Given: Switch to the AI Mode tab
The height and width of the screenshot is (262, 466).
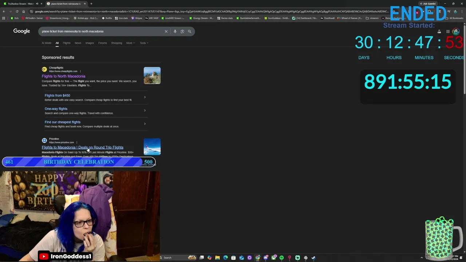Looking at the screenshot, I should coord(47,43).
